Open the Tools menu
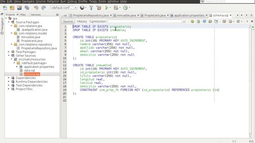This screenshot has width=255, height=143. (102, 2)
